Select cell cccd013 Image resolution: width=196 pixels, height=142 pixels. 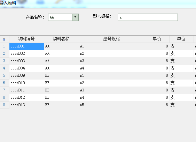[26, 105]
